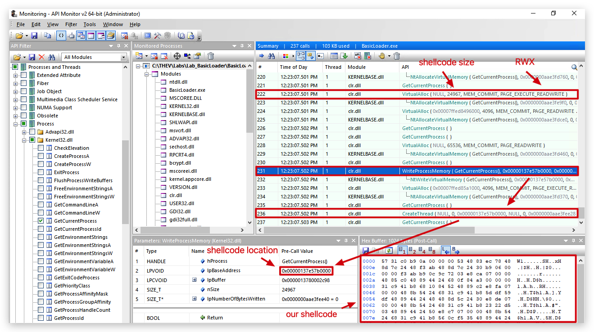The image size is (594, 332).
Task: Expand the Advapi32.dll tree node
Action: pos(24,132)
